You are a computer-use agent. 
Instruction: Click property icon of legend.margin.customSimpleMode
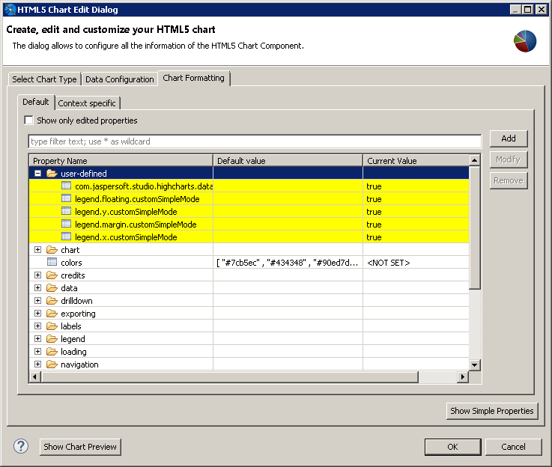pos(66,224)
